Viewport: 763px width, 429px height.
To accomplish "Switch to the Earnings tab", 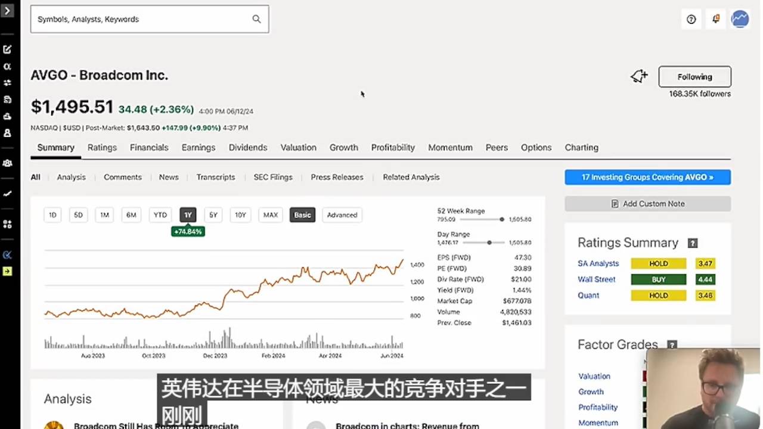I will coord(198,148).
